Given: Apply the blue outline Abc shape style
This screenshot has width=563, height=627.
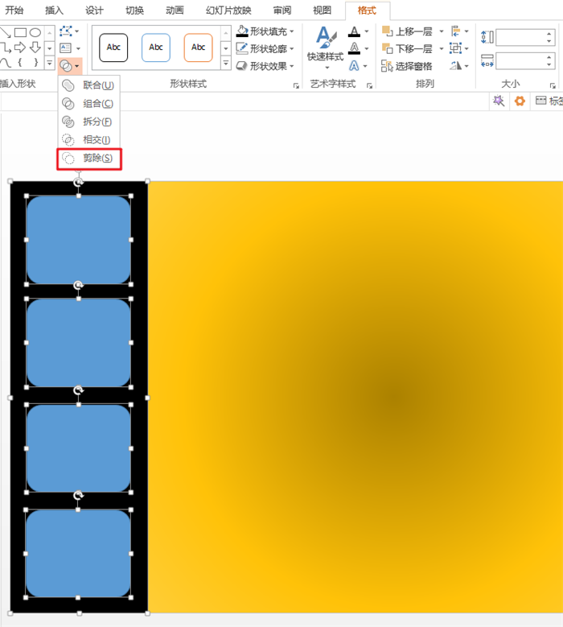Looking at the screenshot, I should pyautogui.click(x=156, y=47).
